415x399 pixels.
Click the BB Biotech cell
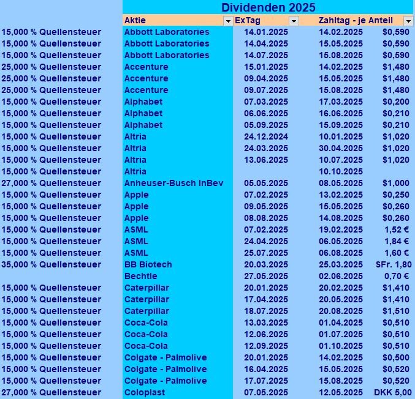148,264
